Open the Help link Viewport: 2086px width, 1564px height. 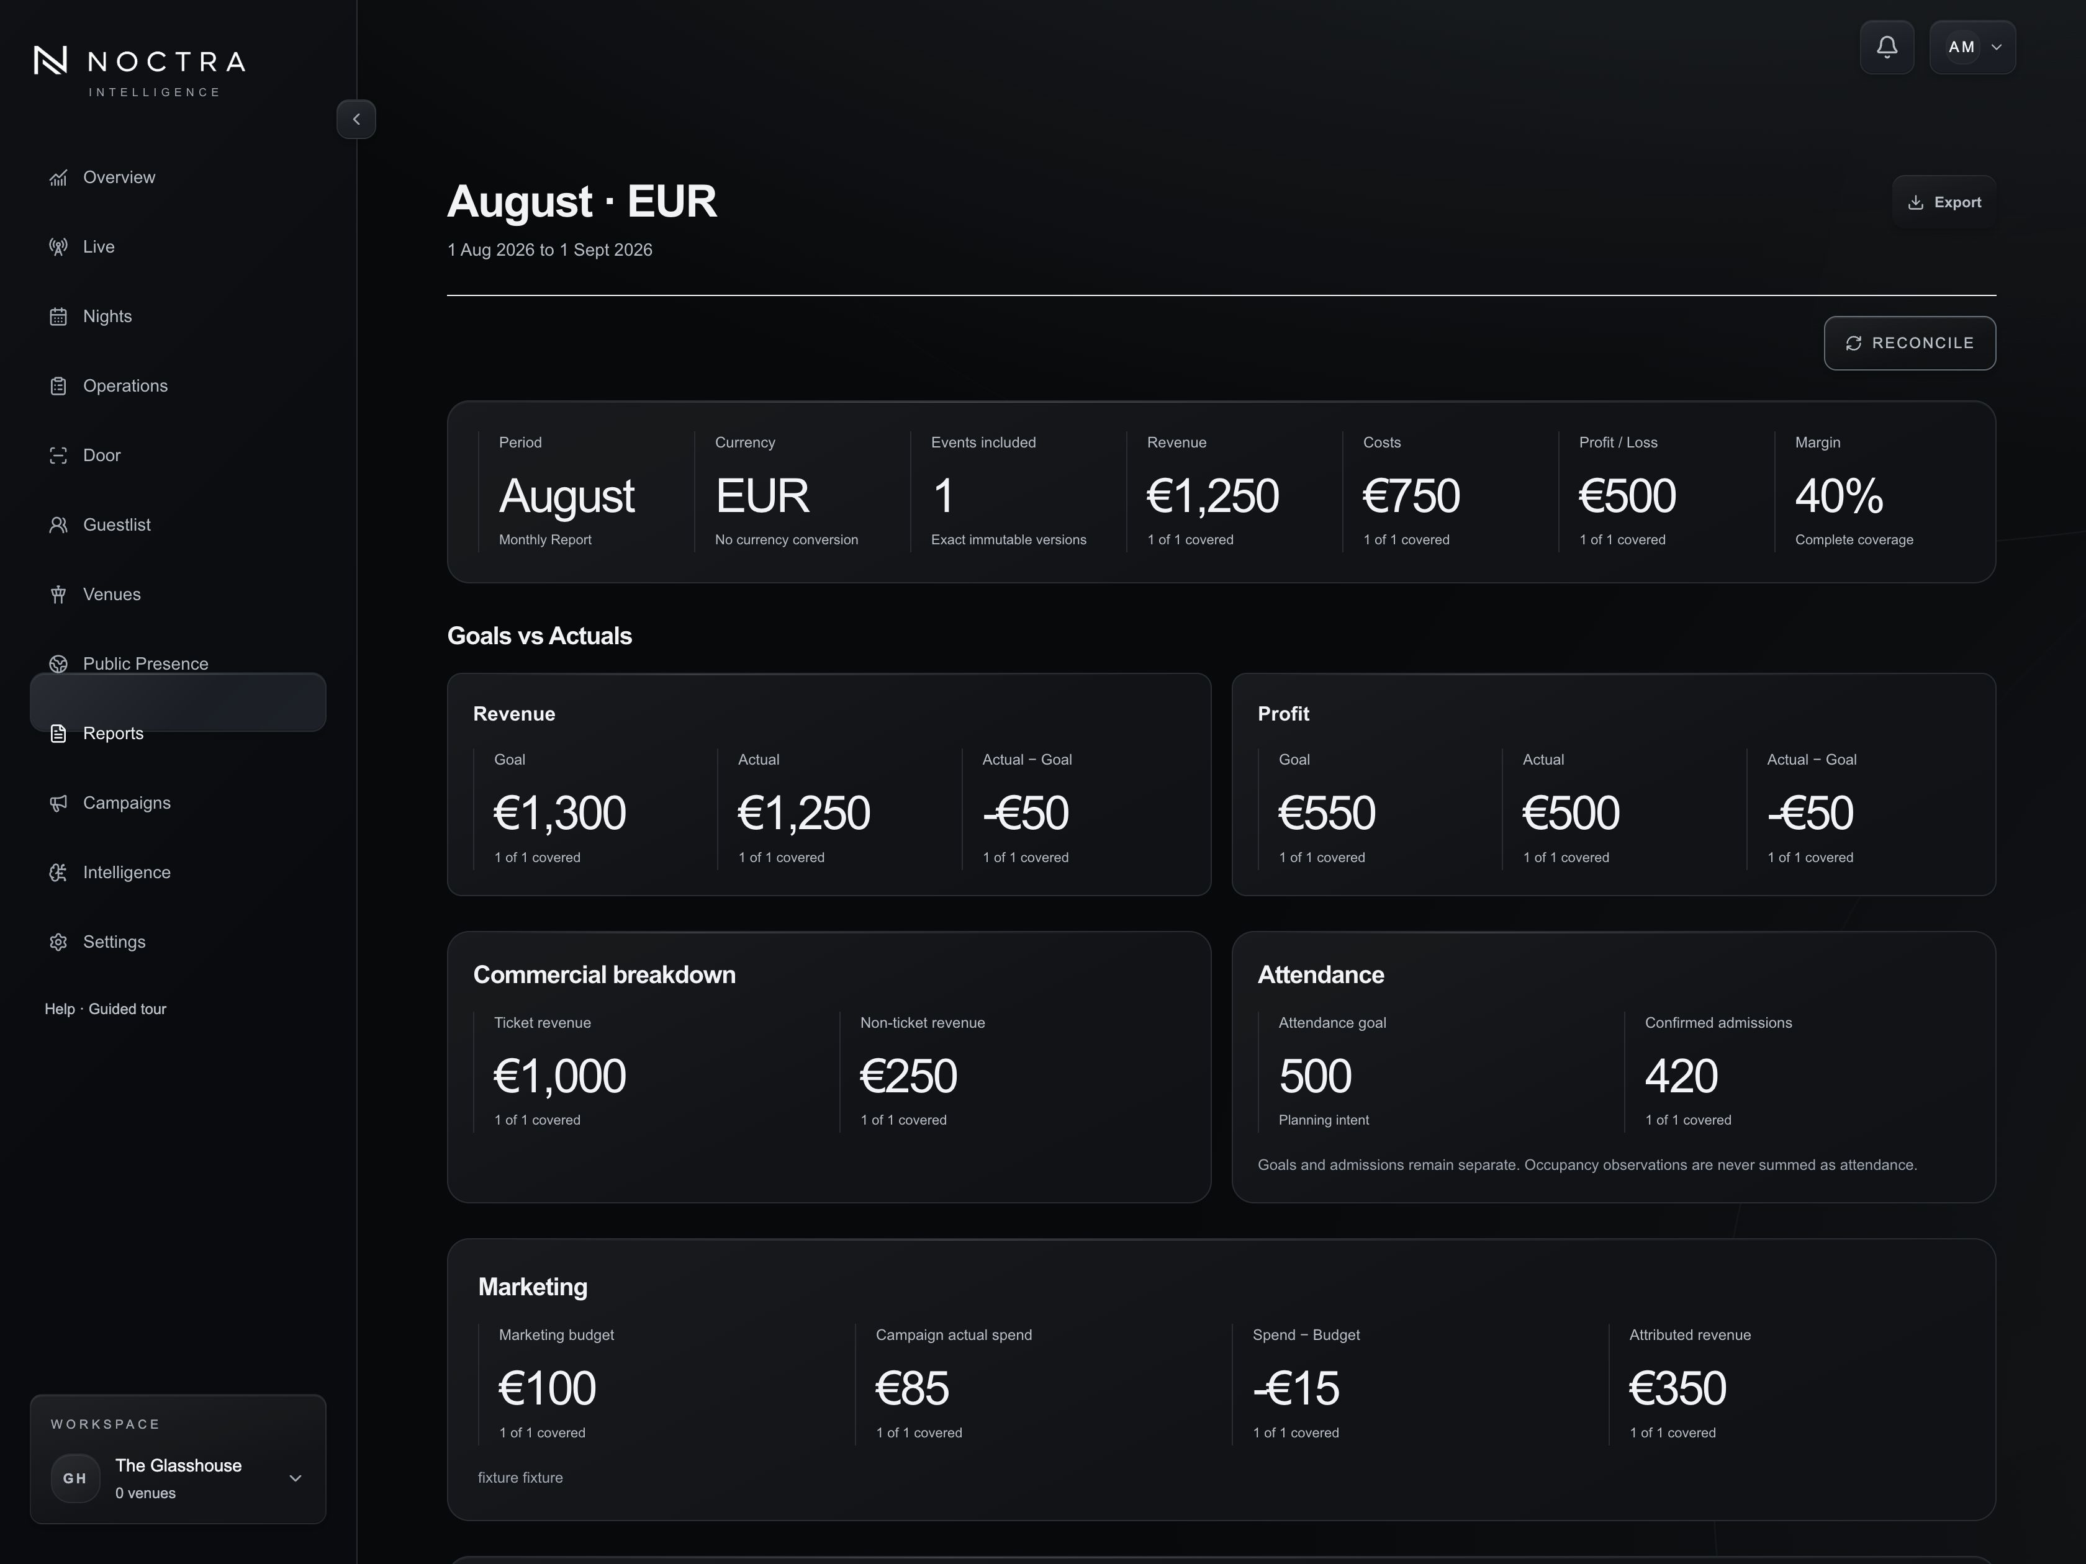(x=60, y=1009)
